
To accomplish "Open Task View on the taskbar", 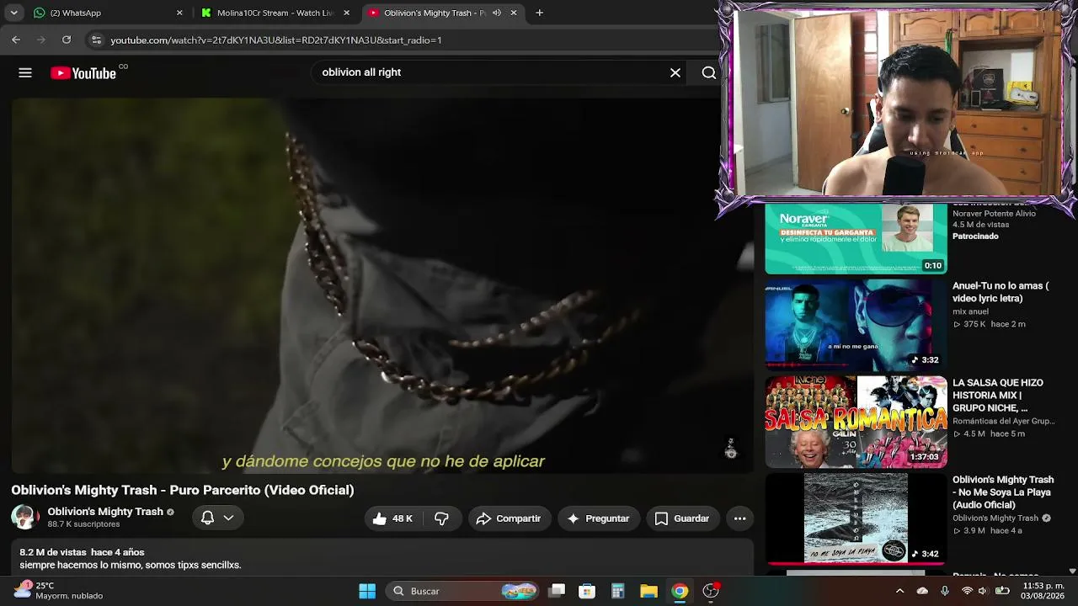I will coord(557,591).
